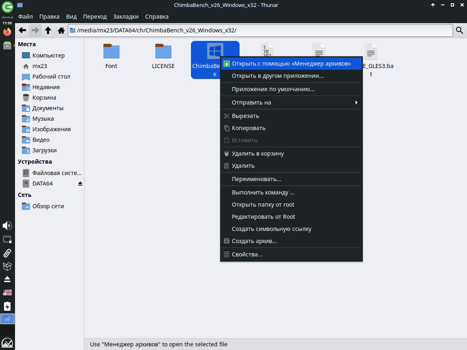Click the removable device eject panel icon

[7, 279]
